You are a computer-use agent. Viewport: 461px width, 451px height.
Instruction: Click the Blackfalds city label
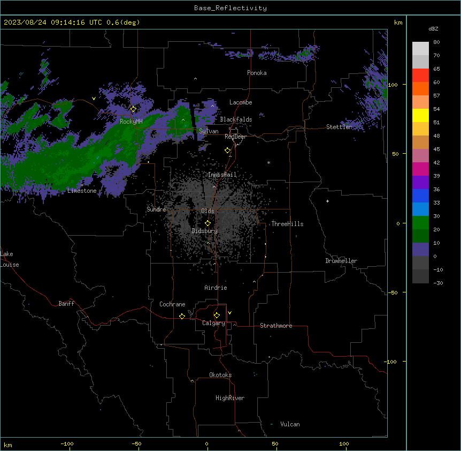236,119
